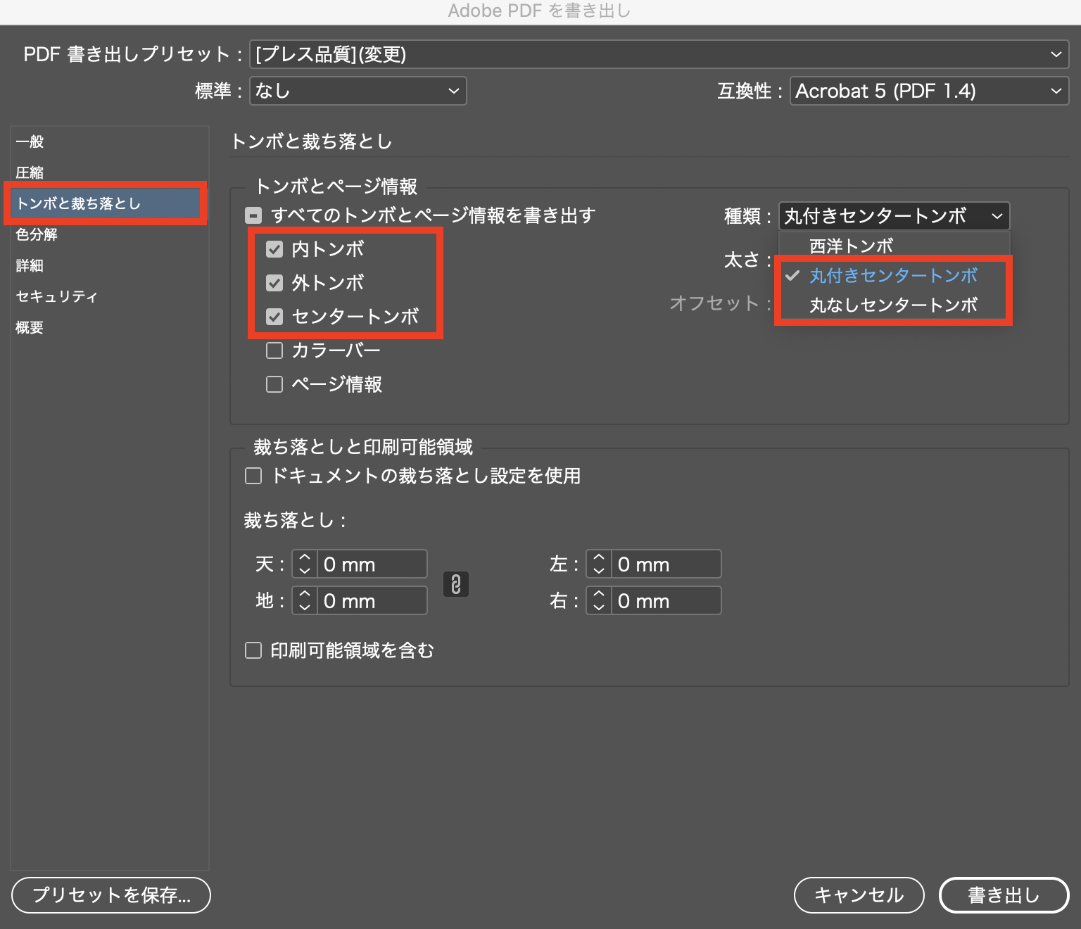
Task: Click the bleed link chain icon
Action: pyautogui.click(x=455, y=584)
